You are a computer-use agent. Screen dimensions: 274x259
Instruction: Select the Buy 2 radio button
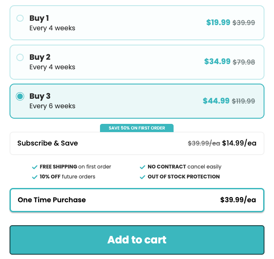click(20, 57)
